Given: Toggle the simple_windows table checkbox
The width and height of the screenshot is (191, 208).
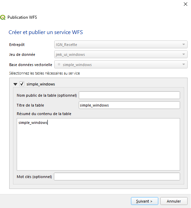Looking at the screenshot, I should (22, 84).
